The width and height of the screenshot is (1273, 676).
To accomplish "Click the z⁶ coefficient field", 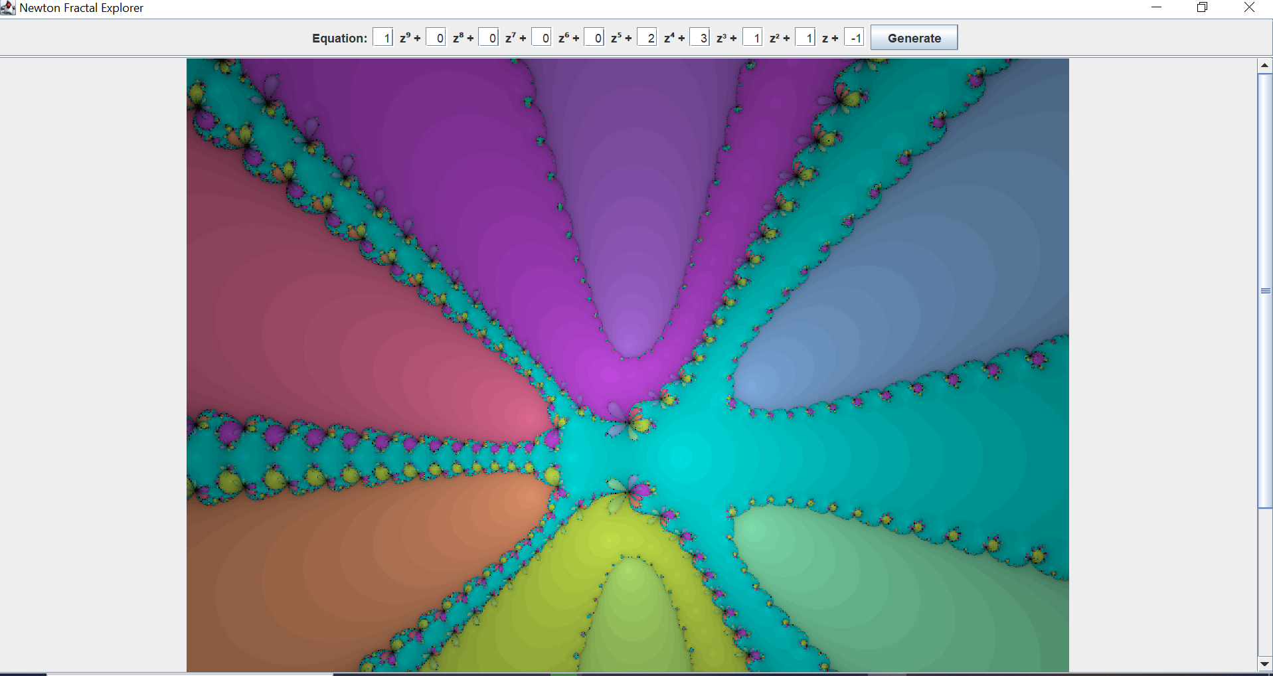I will [x=542, y=37].
